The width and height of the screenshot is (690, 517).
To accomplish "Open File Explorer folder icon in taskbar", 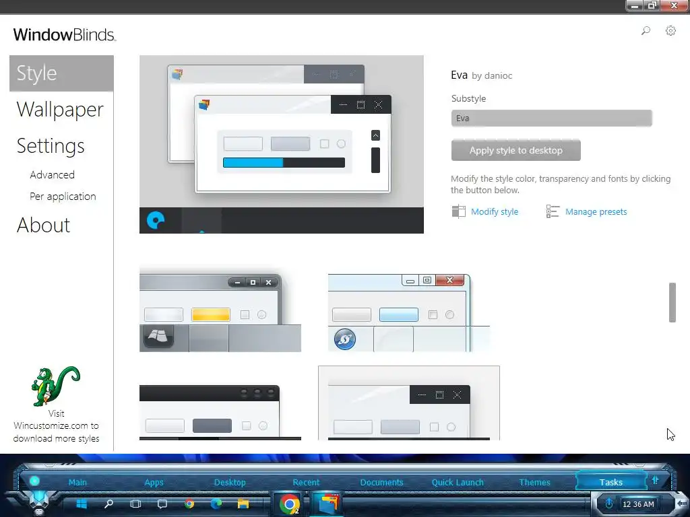I will coord(243,504).
